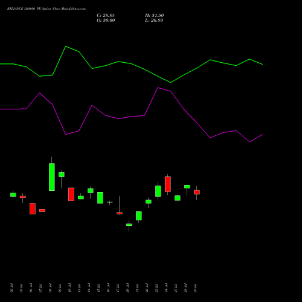Click the 02 Jul date label on axis
The height and width of the screenshot is (302, 302).
[x=11, y=288]
